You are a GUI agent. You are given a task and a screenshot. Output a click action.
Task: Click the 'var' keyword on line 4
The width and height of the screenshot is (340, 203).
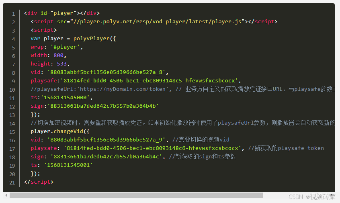coord(35,39)
